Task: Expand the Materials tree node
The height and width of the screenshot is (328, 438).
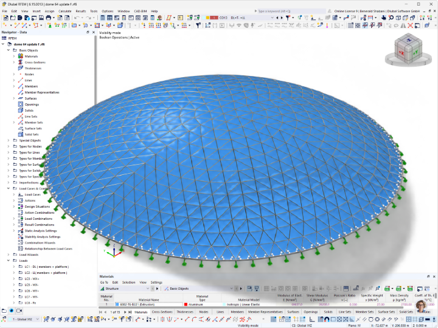Action: click(x=14, y=56)
